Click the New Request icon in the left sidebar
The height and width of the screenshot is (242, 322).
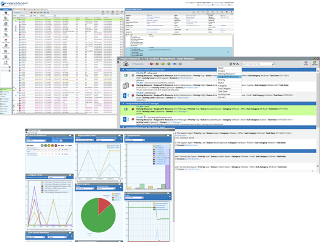[5, 18]
